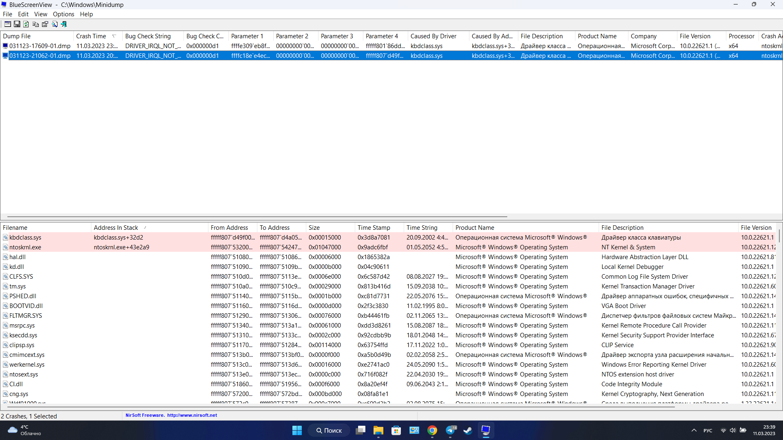Select the BOOTVID.dll driver row
Viewport: 783px width, 440px height.
coord(388,306)
